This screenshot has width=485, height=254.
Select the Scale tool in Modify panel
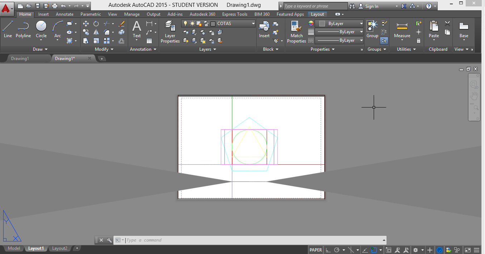(96, 41)
